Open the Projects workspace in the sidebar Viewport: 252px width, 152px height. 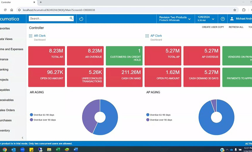pyautogui.click(x=4, y=80)
